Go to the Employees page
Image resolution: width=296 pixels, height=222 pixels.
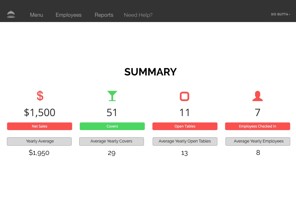69,15
